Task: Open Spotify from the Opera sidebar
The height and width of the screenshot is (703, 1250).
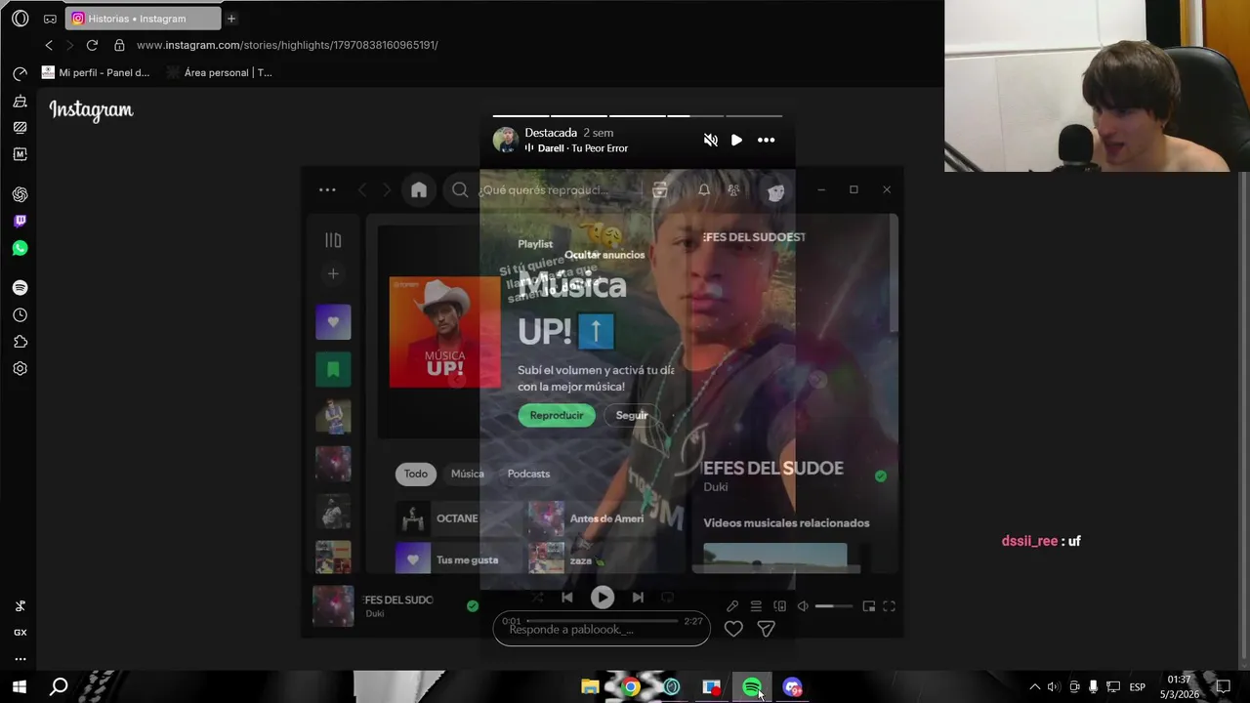Action: coord(20,288)
